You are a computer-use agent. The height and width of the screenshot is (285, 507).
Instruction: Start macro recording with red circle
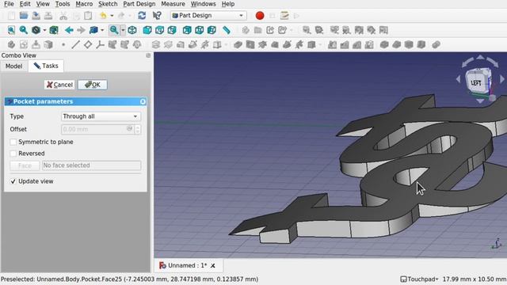(260, 16)
